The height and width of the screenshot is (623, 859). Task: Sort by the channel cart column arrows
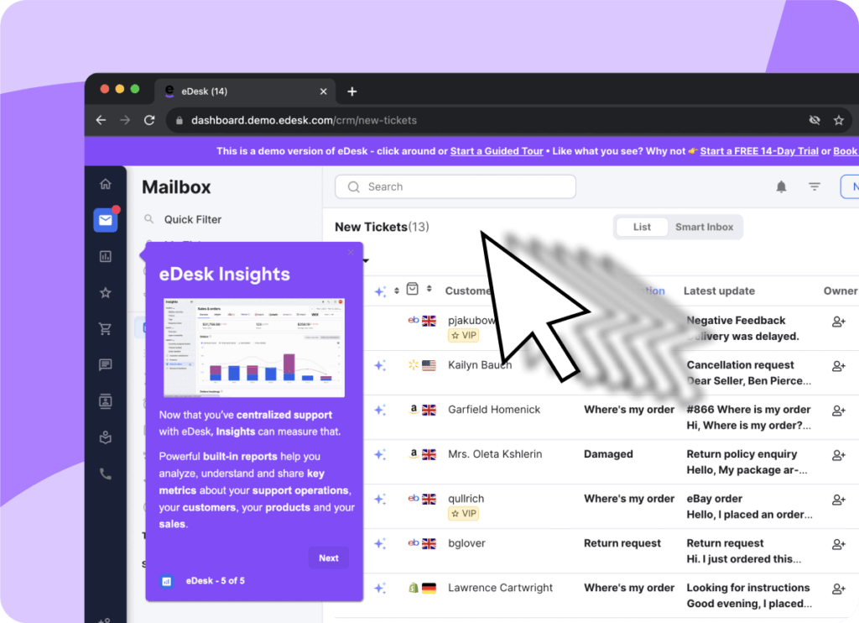click(429, 289)
